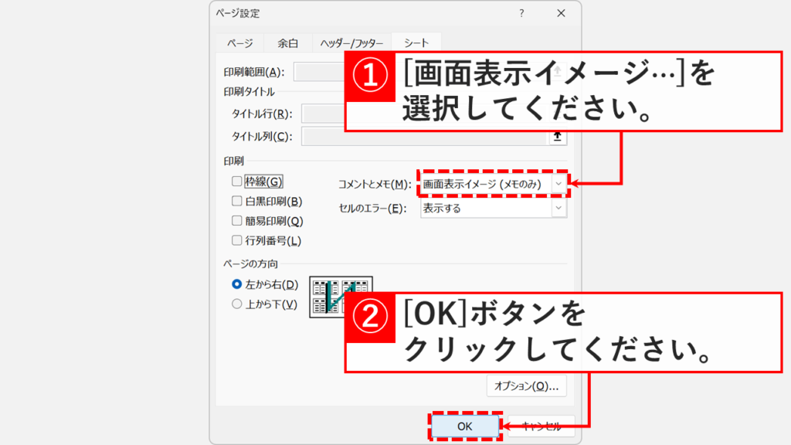Click the キャンセル button
Viewport: 791px width, 445px height.
tap(541, 426)
